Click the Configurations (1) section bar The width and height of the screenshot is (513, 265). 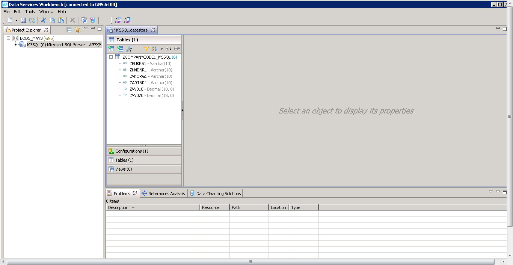(x=144, y=151)
